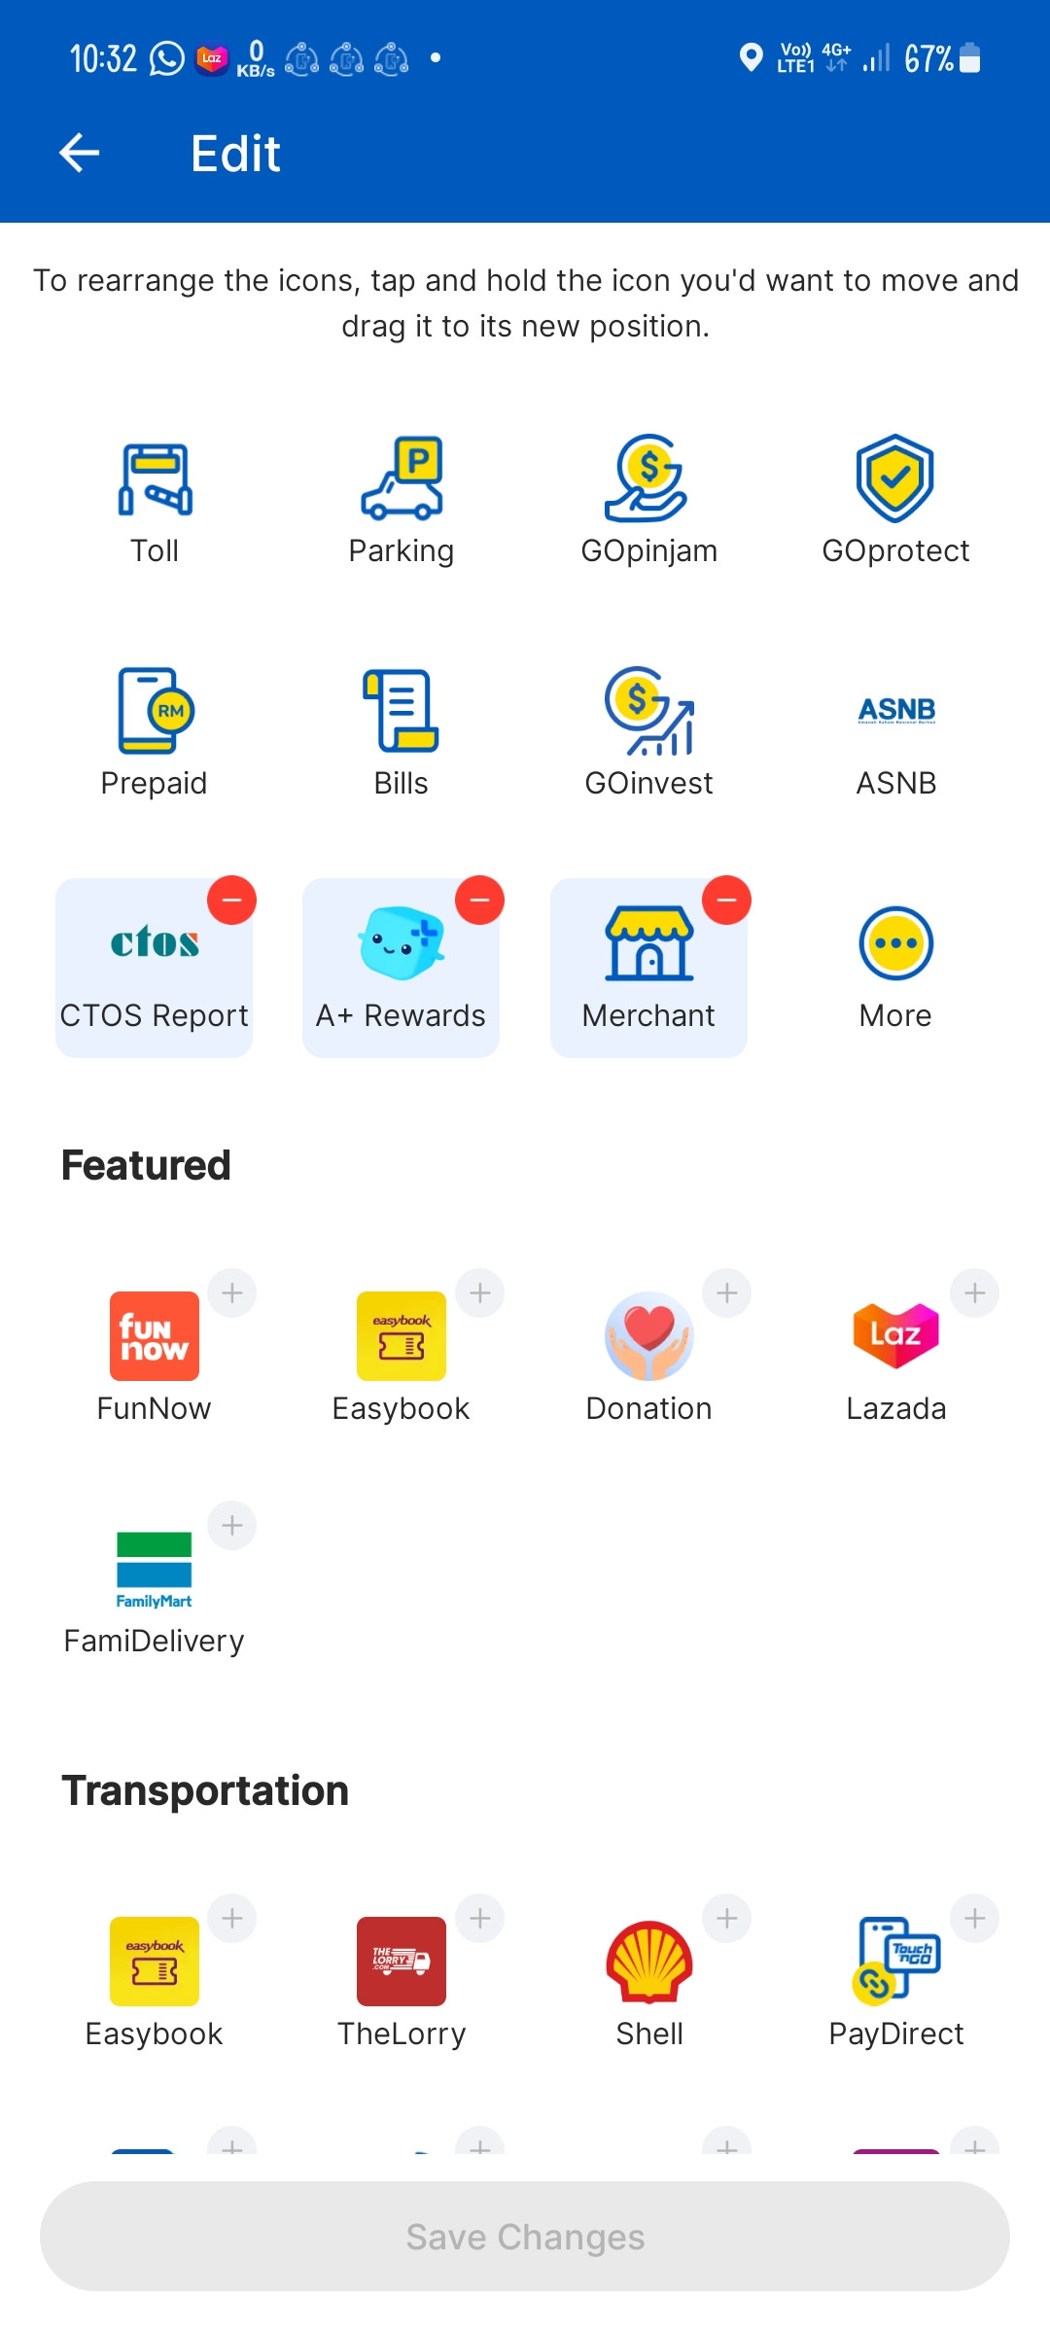Viewport: 1050px width, 2334px height.
Task: Go back using the arrow
Action: click(x=80, y=153)
